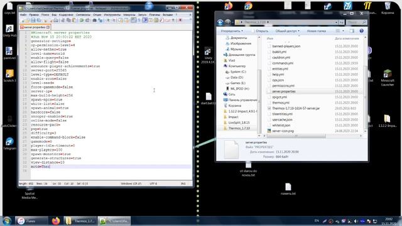Toggle the indent guide toolbar button
402x226 pixels.
click(145, 20)
